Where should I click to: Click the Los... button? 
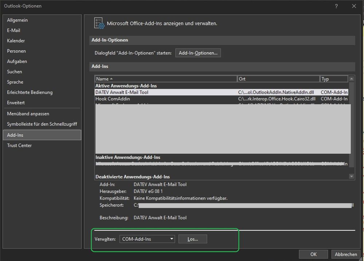click(193, 239)
